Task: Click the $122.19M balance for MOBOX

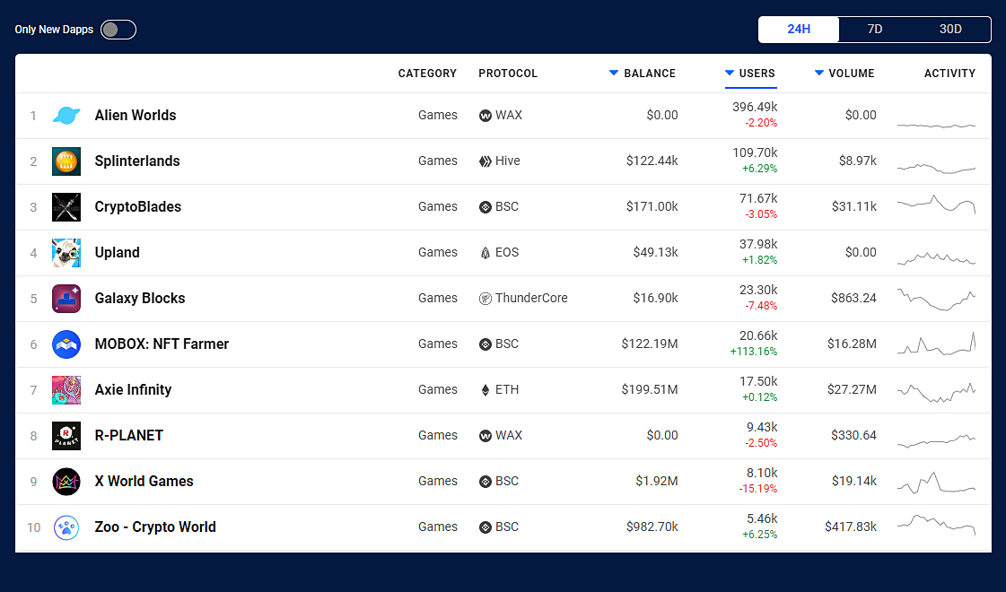Action: coord(650,344)
